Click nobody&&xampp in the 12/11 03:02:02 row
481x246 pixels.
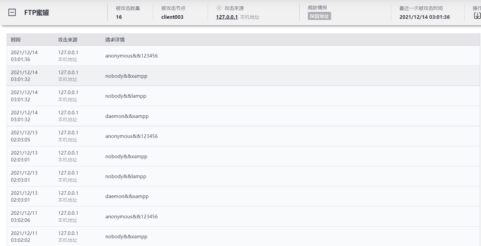pos(126,236)
